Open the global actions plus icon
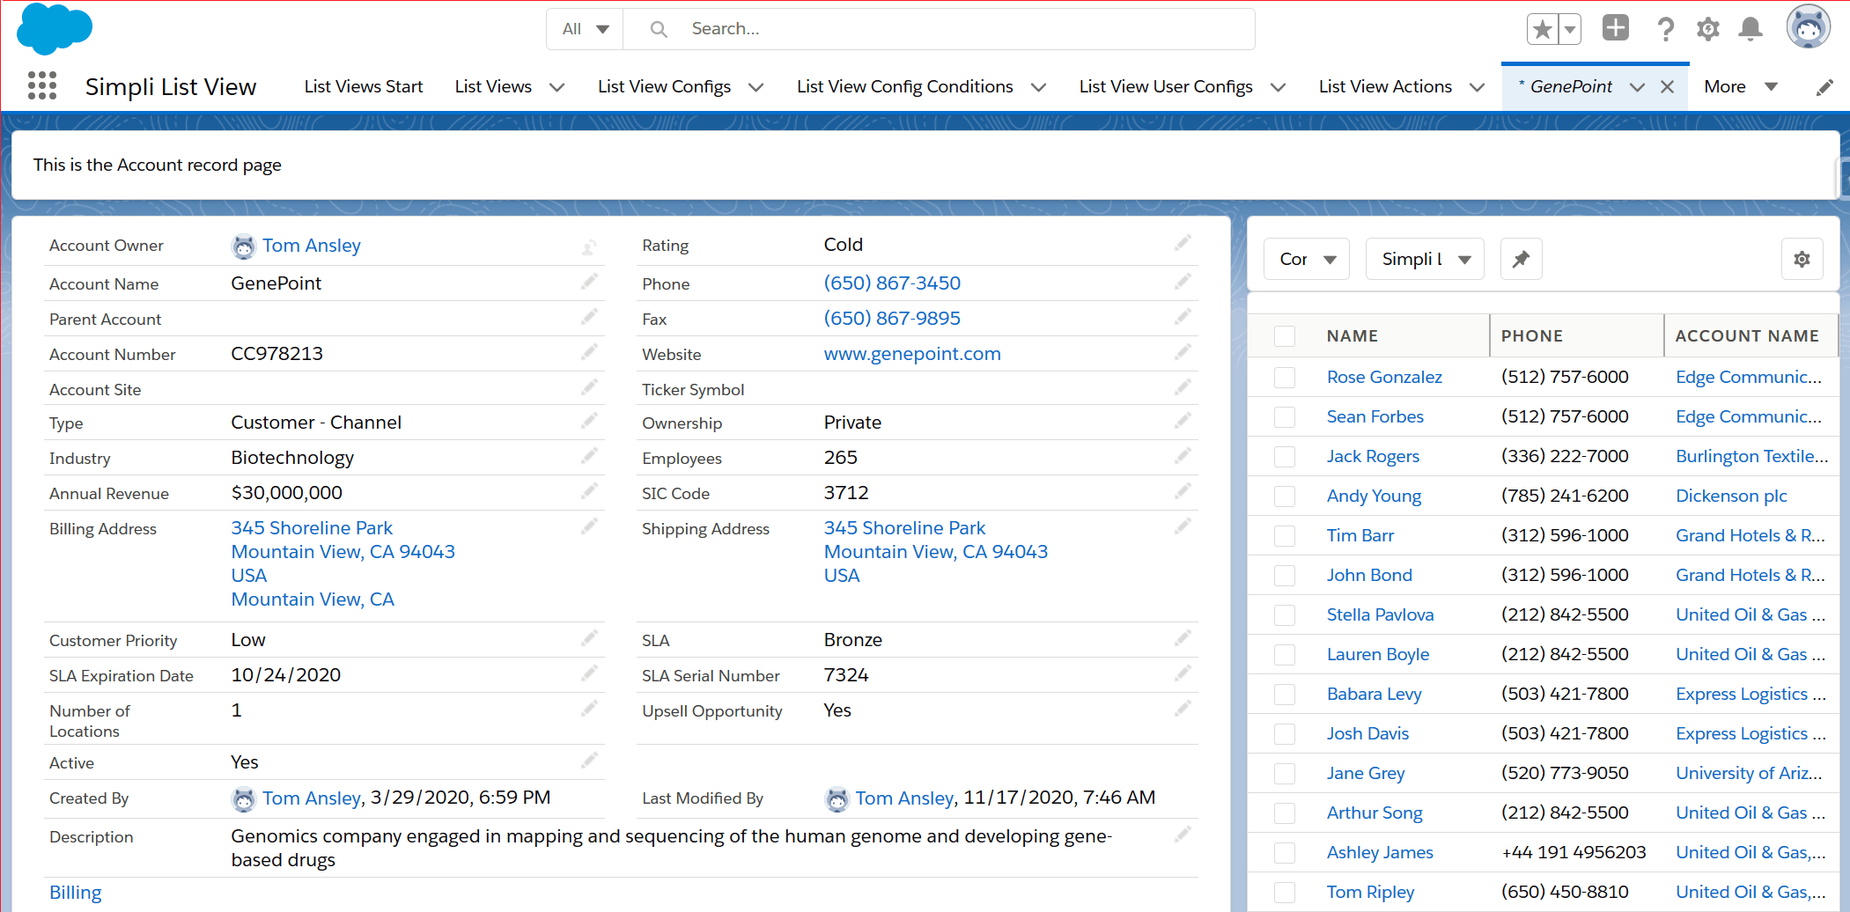Viewport: 1850px width, 912px height. (x=1616, y=28)
